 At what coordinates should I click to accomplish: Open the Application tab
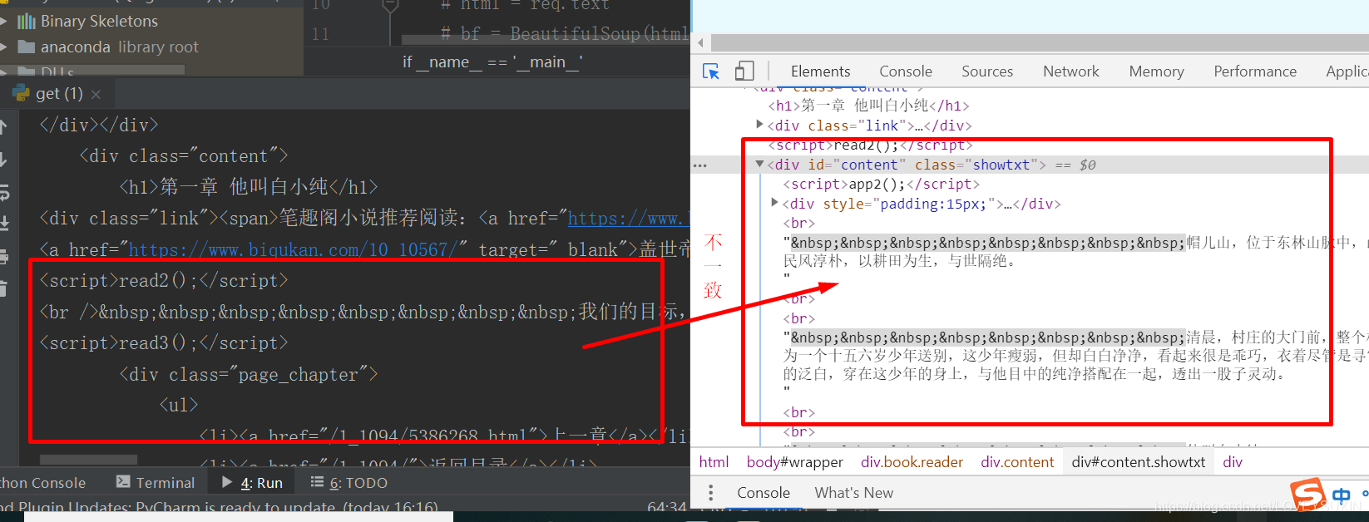(x=1346, y=71)
